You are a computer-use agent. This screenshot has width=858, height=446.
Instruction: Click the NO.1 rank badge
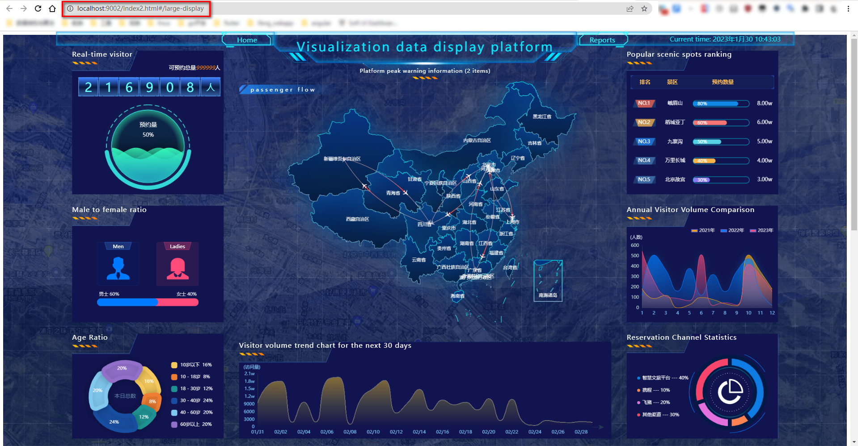(644, 103)
